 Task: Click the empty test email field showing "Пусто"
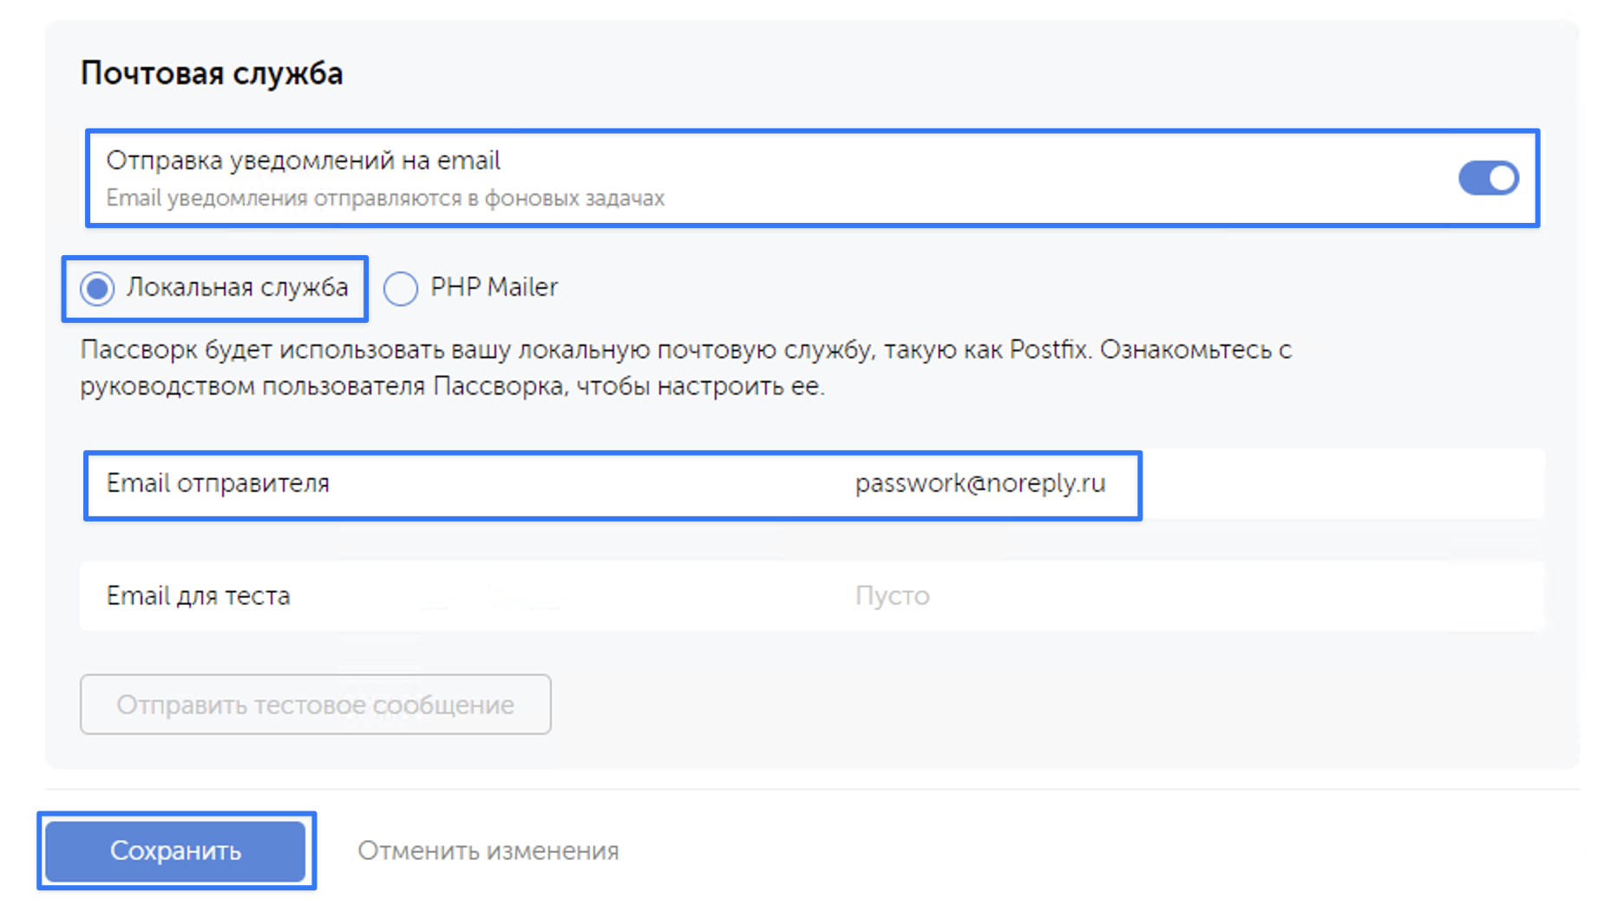point(892,595)
